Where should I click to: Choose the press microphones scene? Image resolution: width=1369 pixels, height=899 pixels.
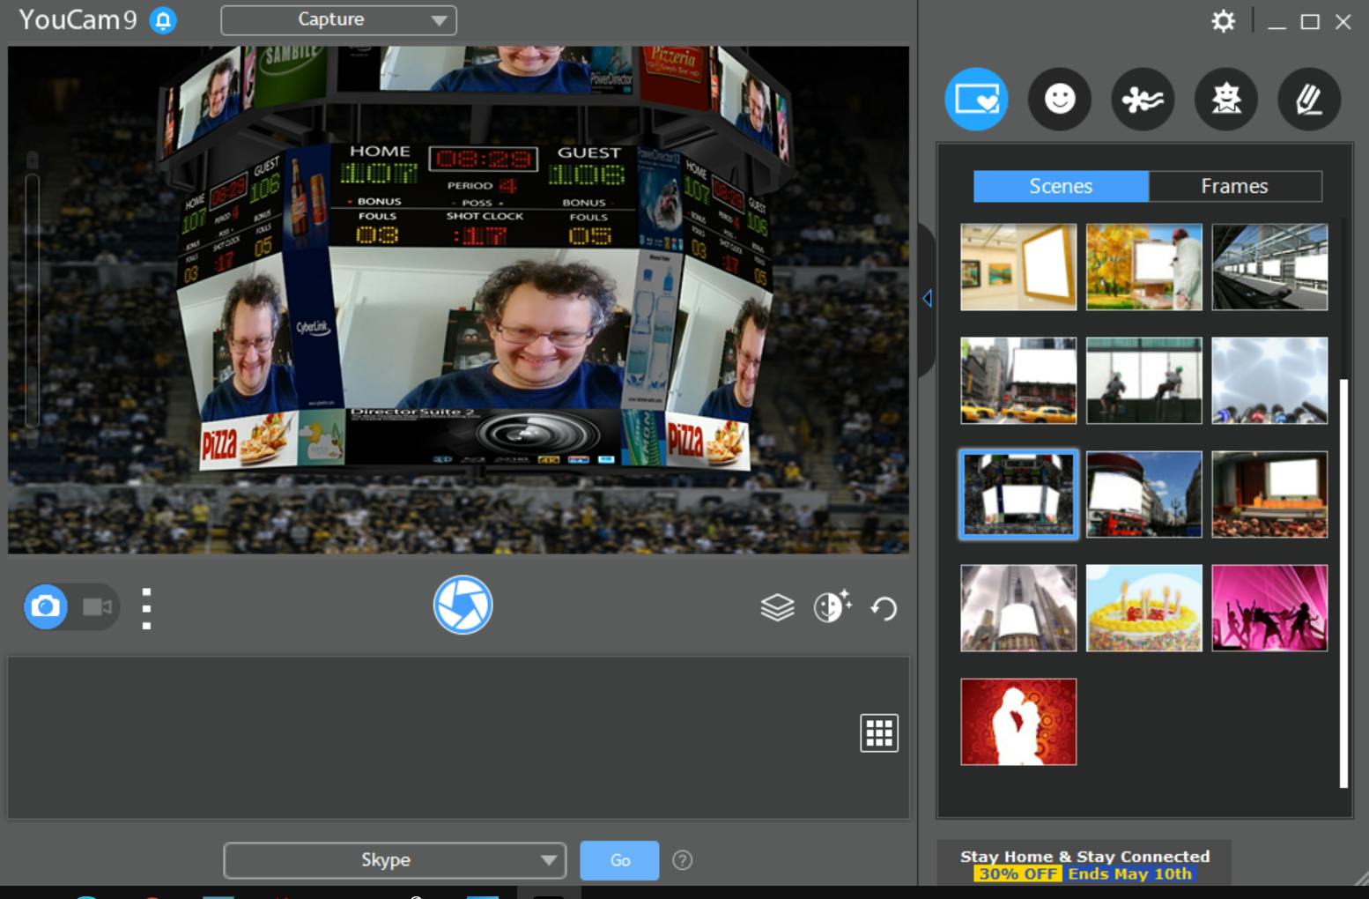(1269, 381)
